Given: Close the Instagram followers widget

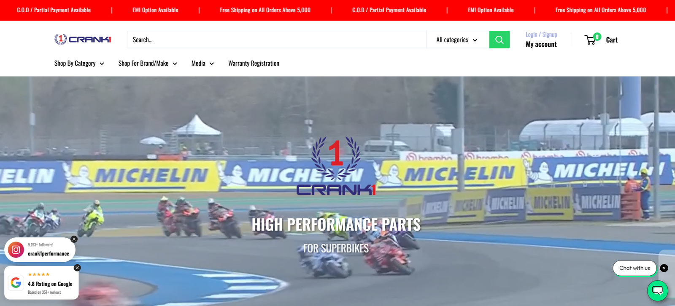Looking at the screenshot, I should (x=74, y=239).
